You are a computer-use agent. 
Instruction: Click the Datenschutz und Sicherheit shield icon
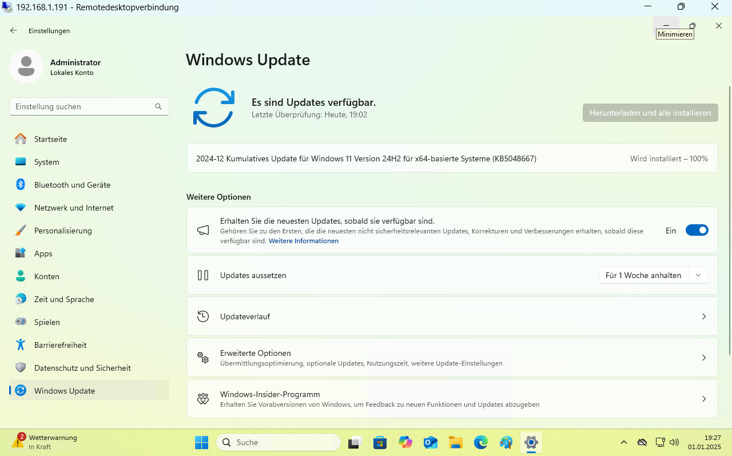[x=21, y=368]
